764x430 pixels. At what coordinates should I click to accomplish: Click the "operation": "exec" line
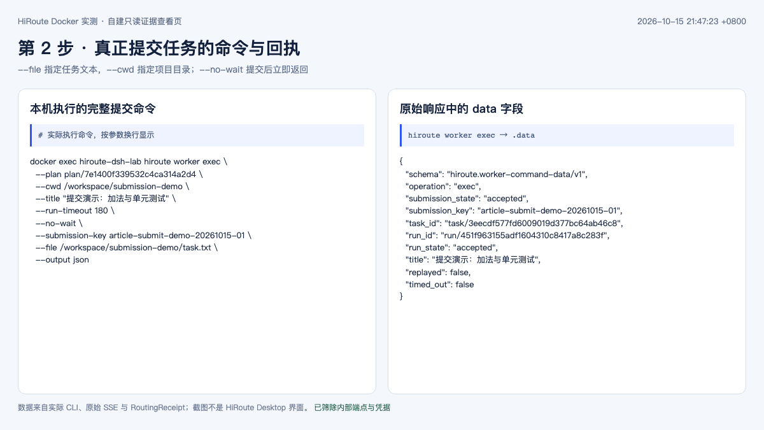444,186
